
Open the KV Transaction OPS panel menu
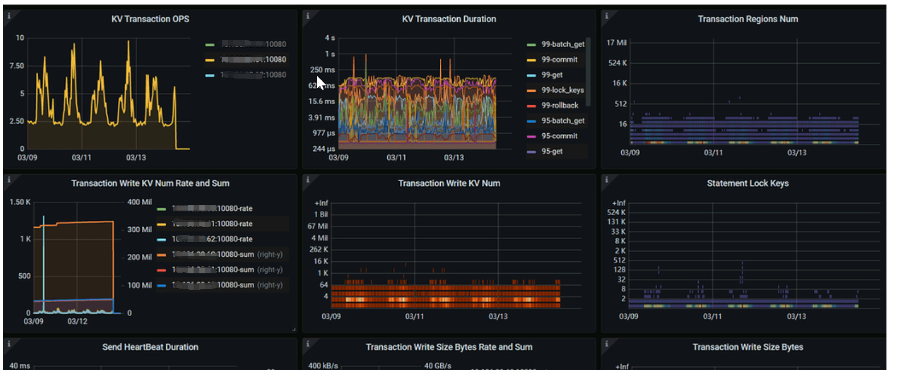tap(150, 19)
